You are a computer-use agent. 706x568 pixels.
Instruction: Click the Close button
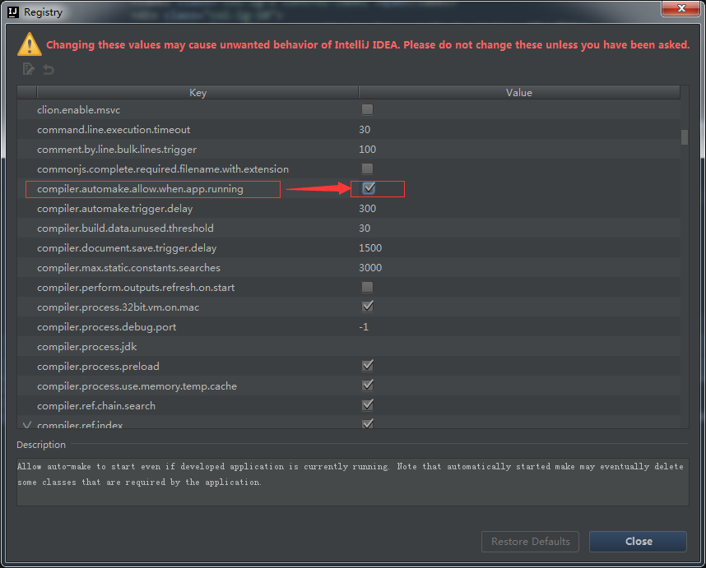click(638, 542)
